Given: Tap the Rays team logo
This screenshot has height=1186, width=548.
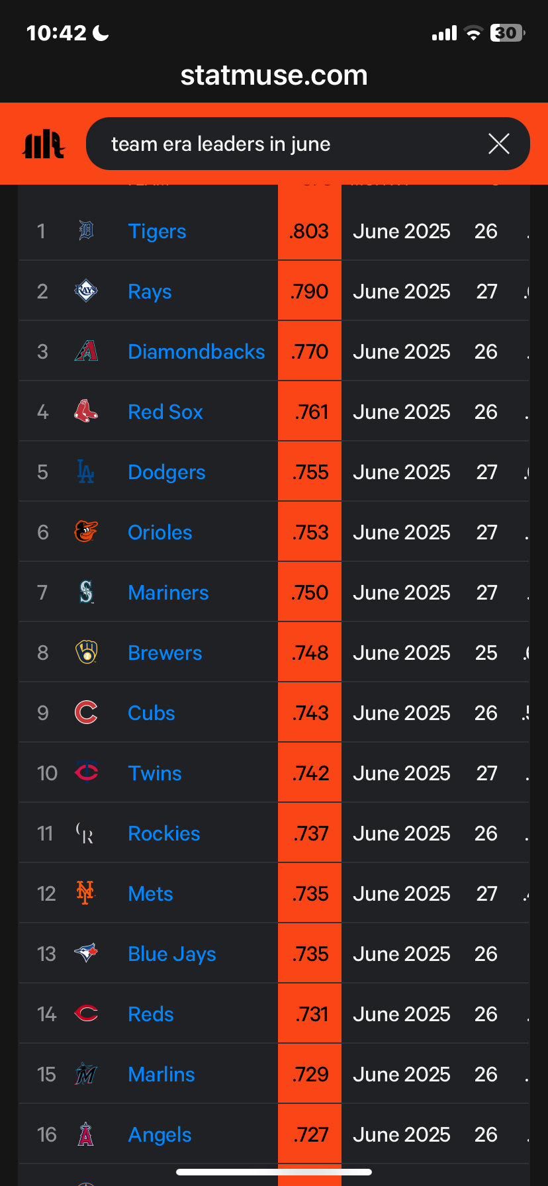Looking at the screenshot, I should click(86, 291).
